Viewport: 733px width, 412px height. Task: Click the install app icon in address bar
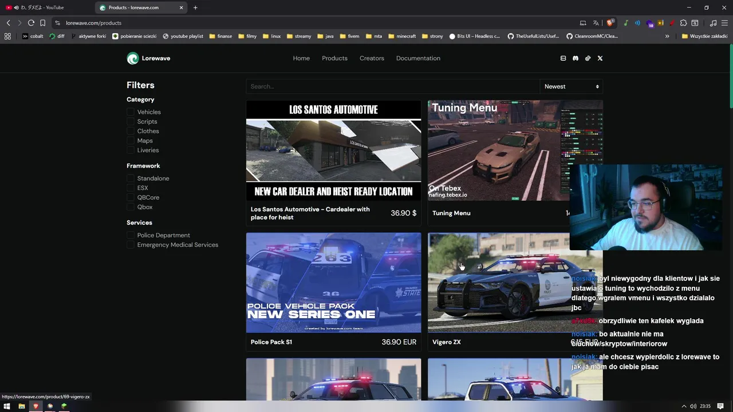(583, 23)
